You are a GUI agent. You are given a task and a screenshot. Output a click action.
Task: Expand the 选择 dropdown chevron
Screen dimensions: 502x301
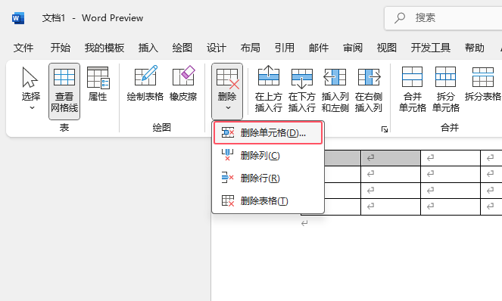tap(32, 108)
